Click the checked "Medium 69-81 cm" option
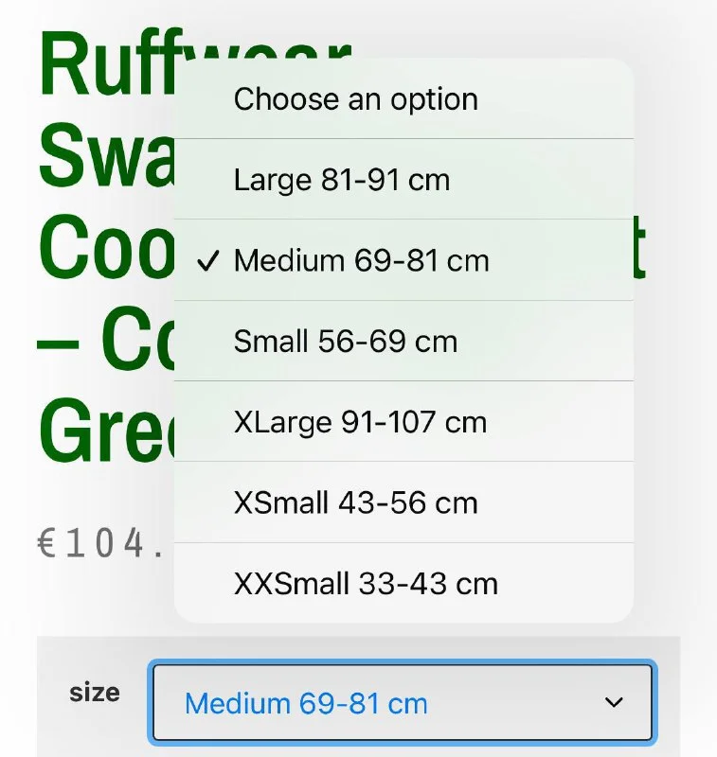 tap(361, 261)
